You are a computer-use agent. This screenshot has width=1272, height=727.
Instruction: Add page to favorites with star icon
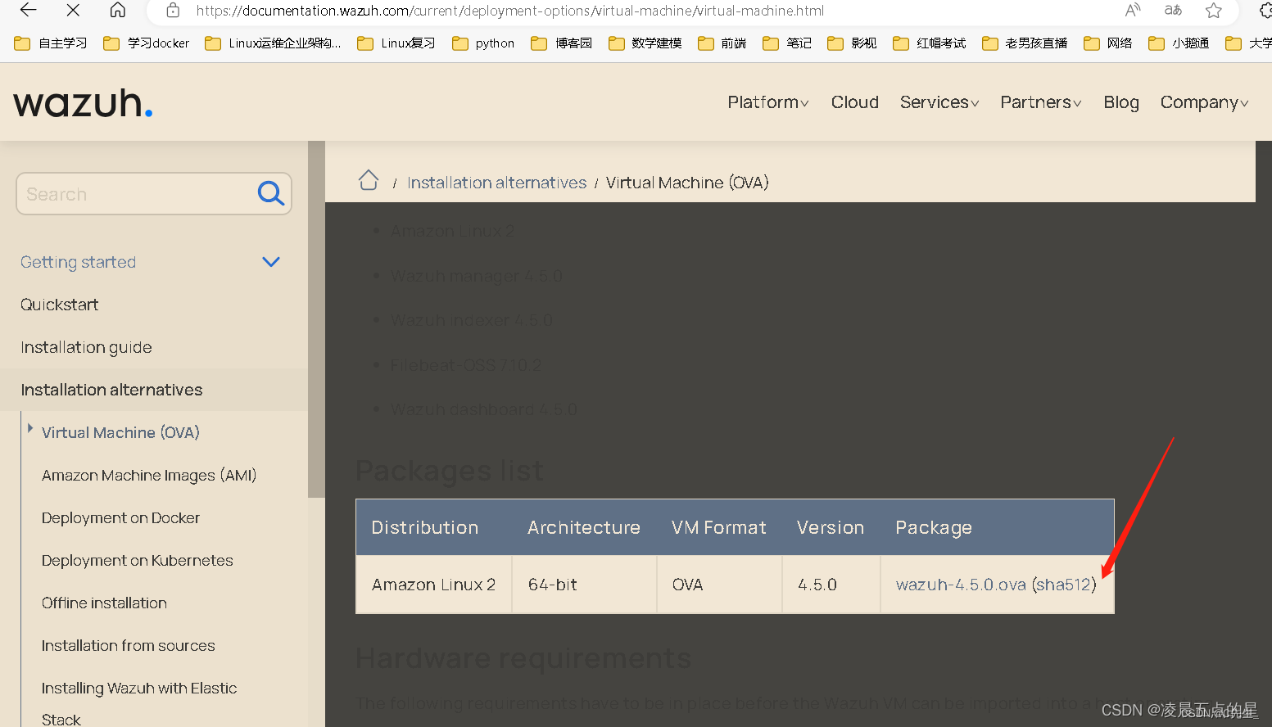click(1214, 11)
